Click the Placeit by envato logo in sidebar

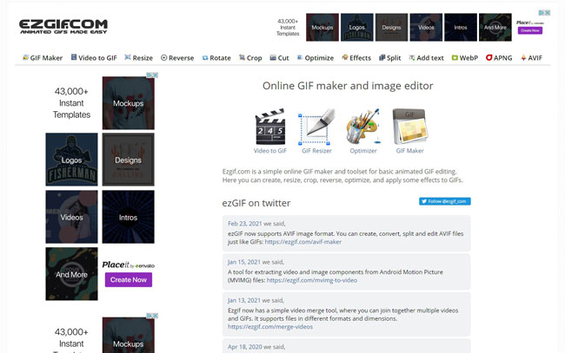(129, 265)
